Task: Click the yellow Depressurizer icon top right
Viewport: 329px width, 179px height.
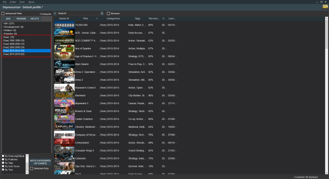Action: (325, 7)
